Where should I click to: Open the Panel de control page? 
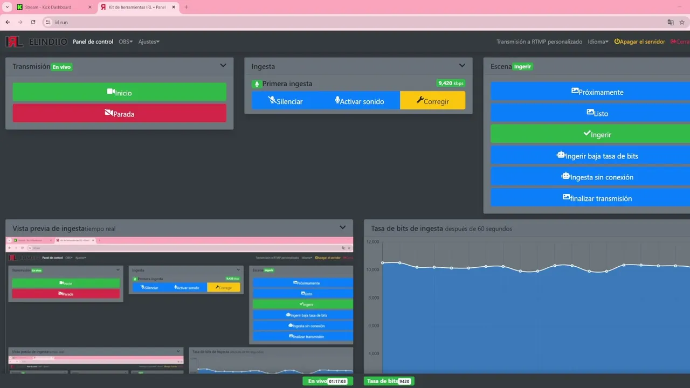coord(93,41)
